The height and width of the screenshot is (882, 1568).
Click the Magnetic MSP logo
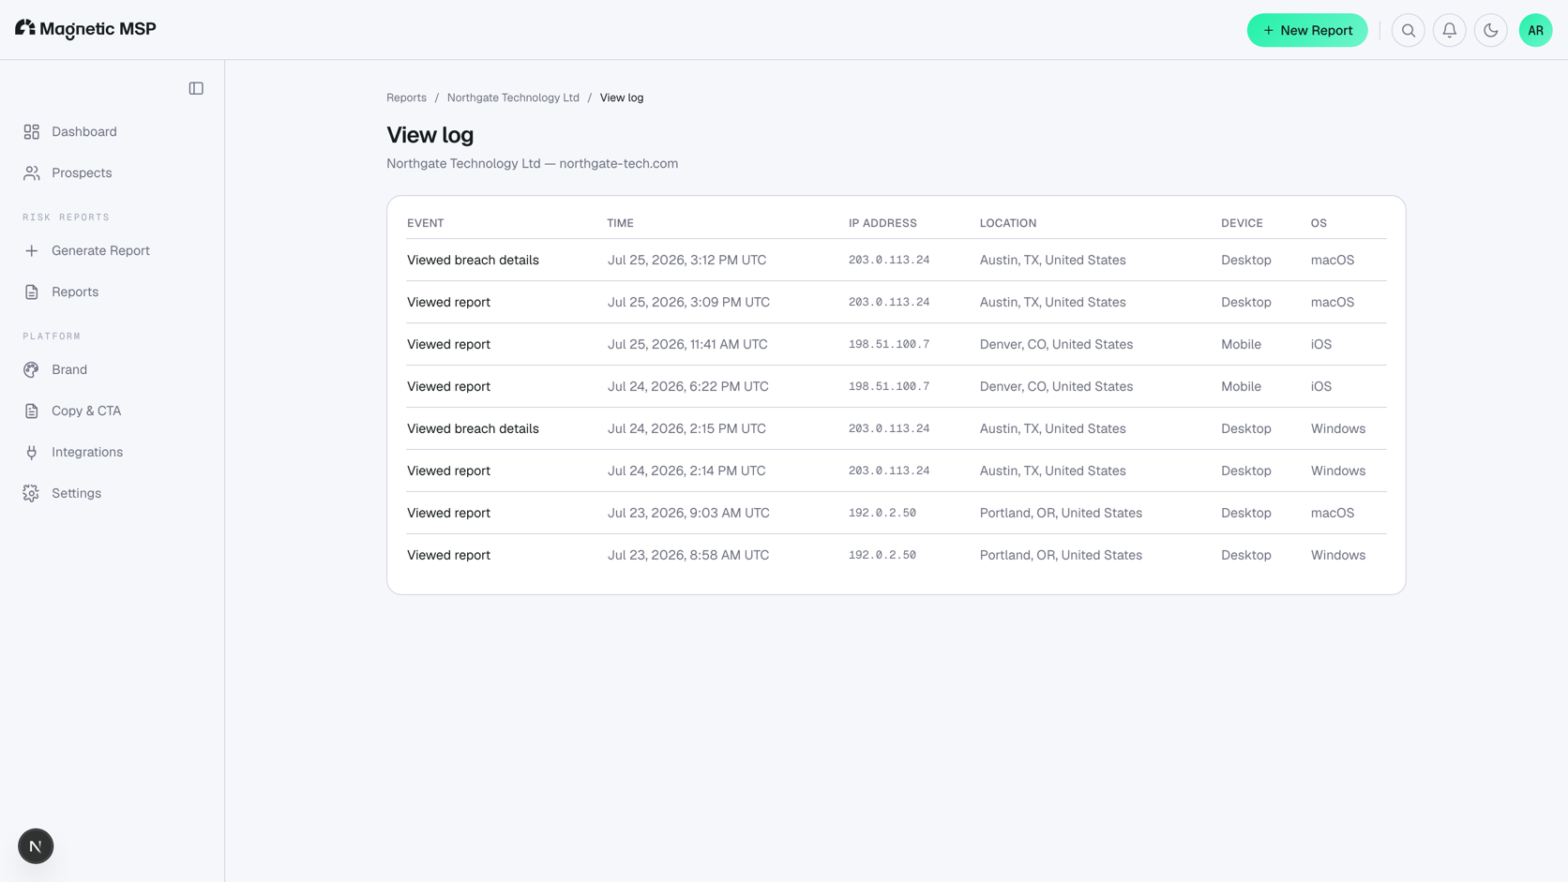tap(85, 29)
